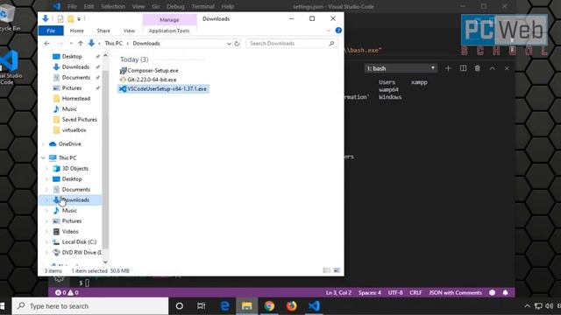Open the virtualbox folder
The height and width of the screenshot is (315, 561).
pyautogui.click(x=74, y=130)
